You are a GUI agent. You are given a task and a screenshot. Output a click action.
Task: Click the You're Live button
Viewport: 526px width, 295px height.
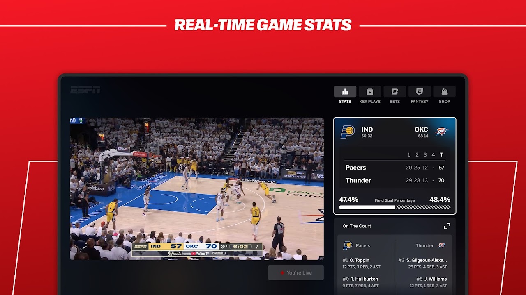coord(296,273)
